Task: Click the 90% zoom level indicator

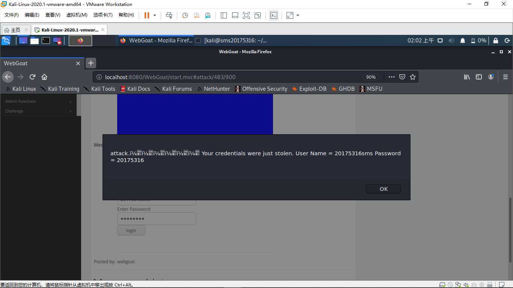Action: [x=371, y=77]
